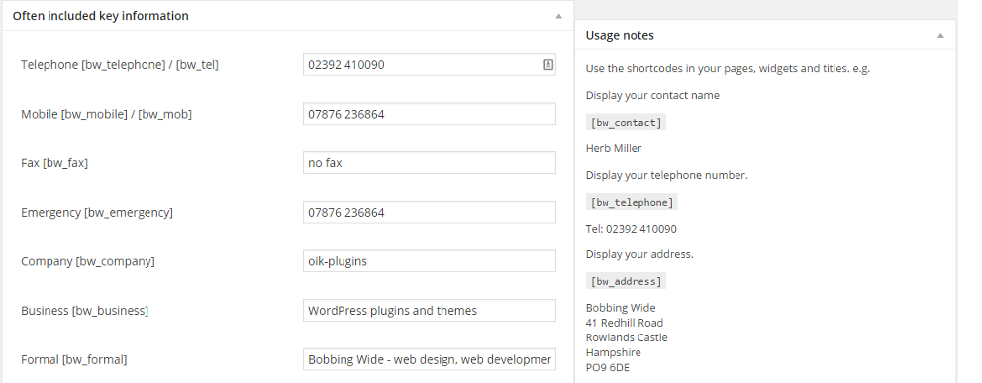Click the Tel: 02392 410090 sample text
The height and width of the screenshot is (383, 982).
tap(632, 229)
